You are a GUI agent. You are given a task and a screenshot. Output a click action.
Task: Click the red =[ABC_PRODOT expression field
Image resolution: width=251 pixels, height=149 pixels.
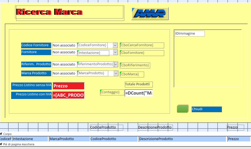(x=68, y=95)
